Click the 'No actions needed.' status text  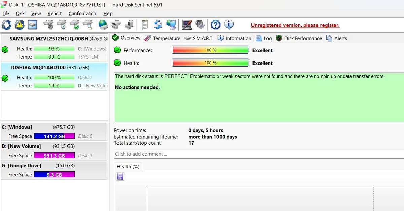tap(137, 87)
